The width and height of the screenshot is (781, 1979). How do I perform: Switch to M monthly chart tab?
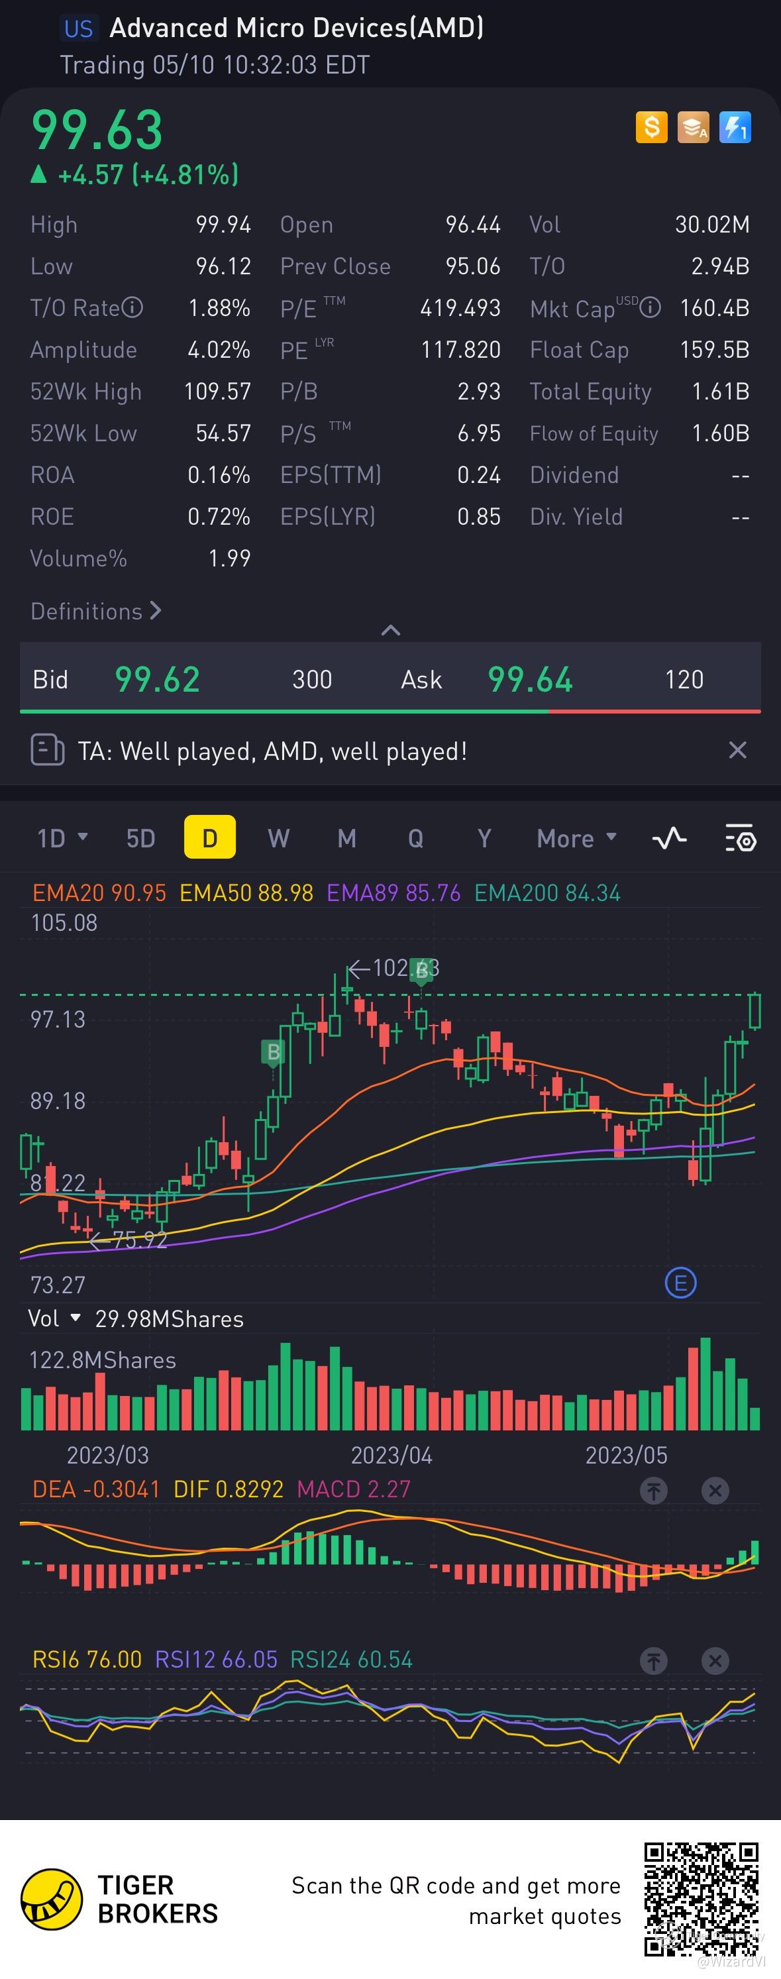[x=347, y=837]
